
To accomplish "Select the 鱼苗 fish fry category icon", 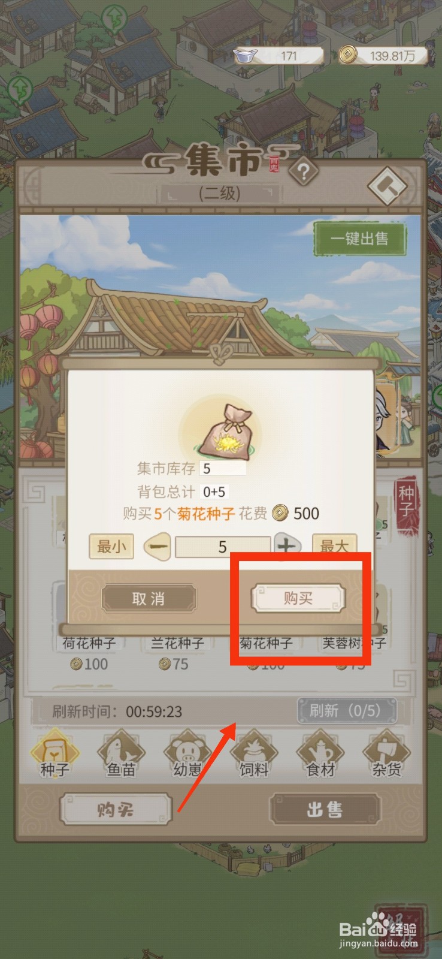I will (x=121, y=753).
